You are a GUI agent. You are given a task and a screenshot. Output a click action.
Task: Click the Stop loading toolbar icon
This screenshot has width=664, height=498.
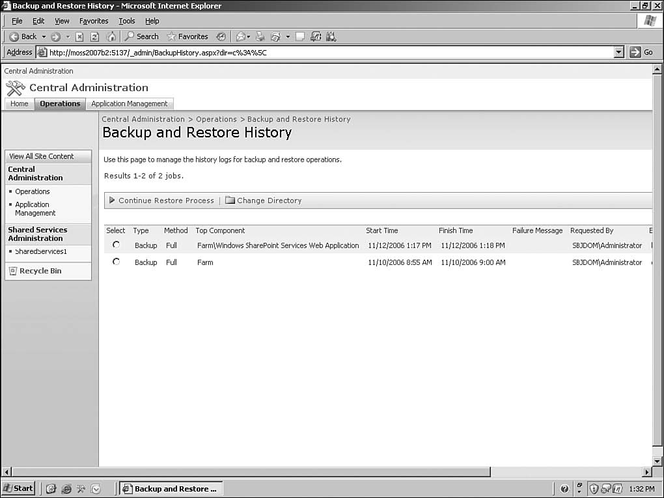(x=79, y=36)
